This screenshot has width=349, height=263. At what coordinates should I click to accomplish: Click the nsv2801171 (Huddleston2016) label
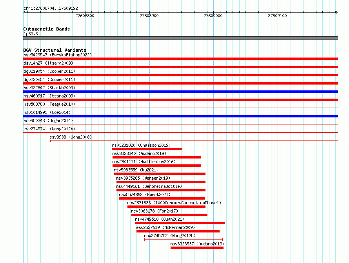144,162
